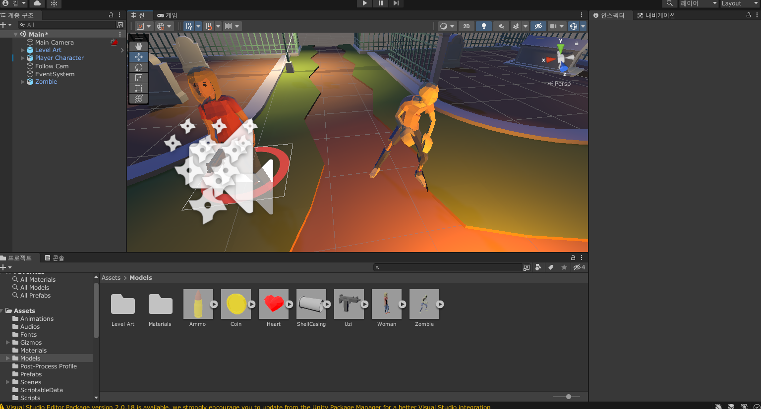
Task: Toggle grid visibility button
Action: click(189, 26)
